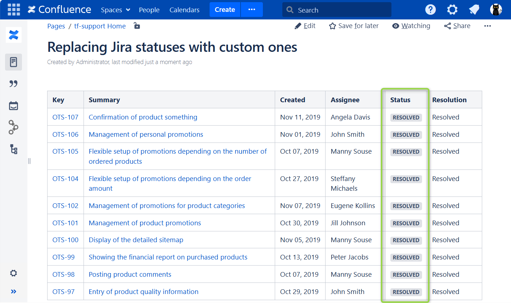The height and width of the screenshot is (303, 511).
Task: Expand the Spaces dropdown menu
Action: [115, 10]
